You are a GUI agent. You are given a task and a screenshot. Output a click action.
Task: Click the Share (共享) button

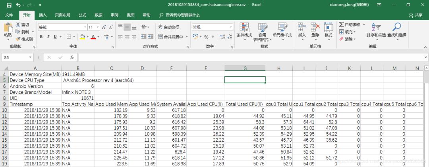point(415,15)
